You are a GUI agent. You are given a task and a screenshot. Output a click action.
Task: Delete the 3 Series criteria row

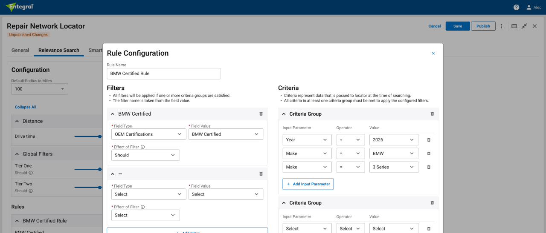tap(429, 167)
